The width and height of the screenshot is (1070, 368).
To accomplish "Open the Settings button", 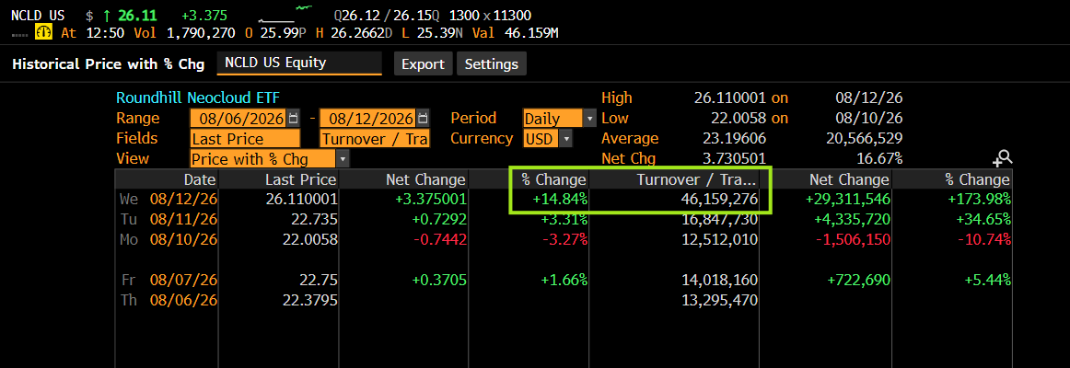I will [492, 64].
